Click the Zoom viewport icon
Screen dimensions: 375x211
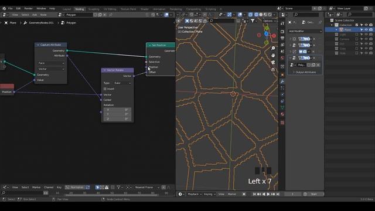pos(273,48)
